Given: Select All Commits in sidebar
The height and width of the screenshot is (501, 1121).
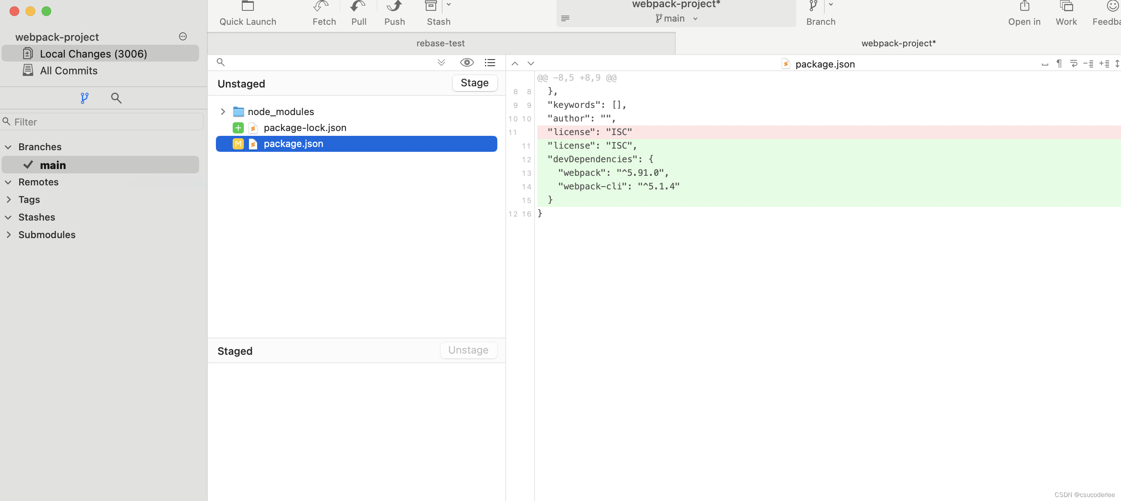Looking at the screenshot, I should pos(68,71).
